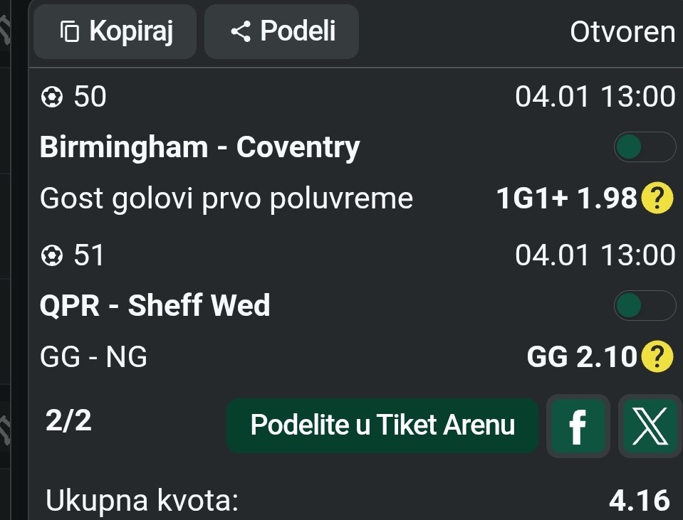Click Podelite u Tiket Arenu button
This screenshot has height=520, width=683.
click(x=382, y=425)
